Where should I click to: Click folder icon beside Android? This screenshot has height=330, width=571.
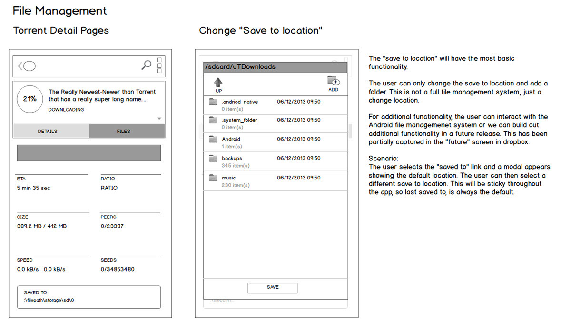(x=213, y=139)
